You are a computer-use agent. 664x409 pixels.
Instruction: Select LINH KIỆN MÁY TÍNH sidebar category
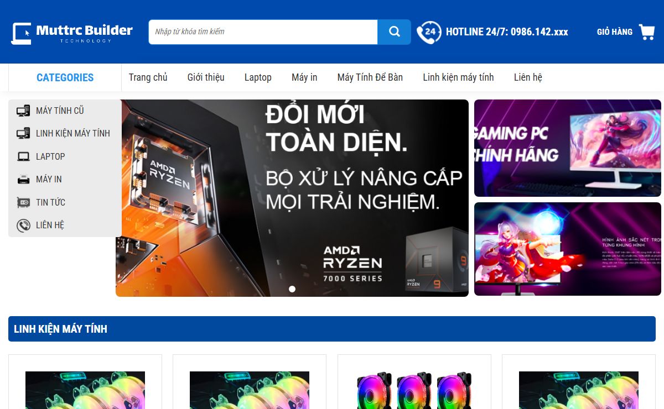pos(73,133)
